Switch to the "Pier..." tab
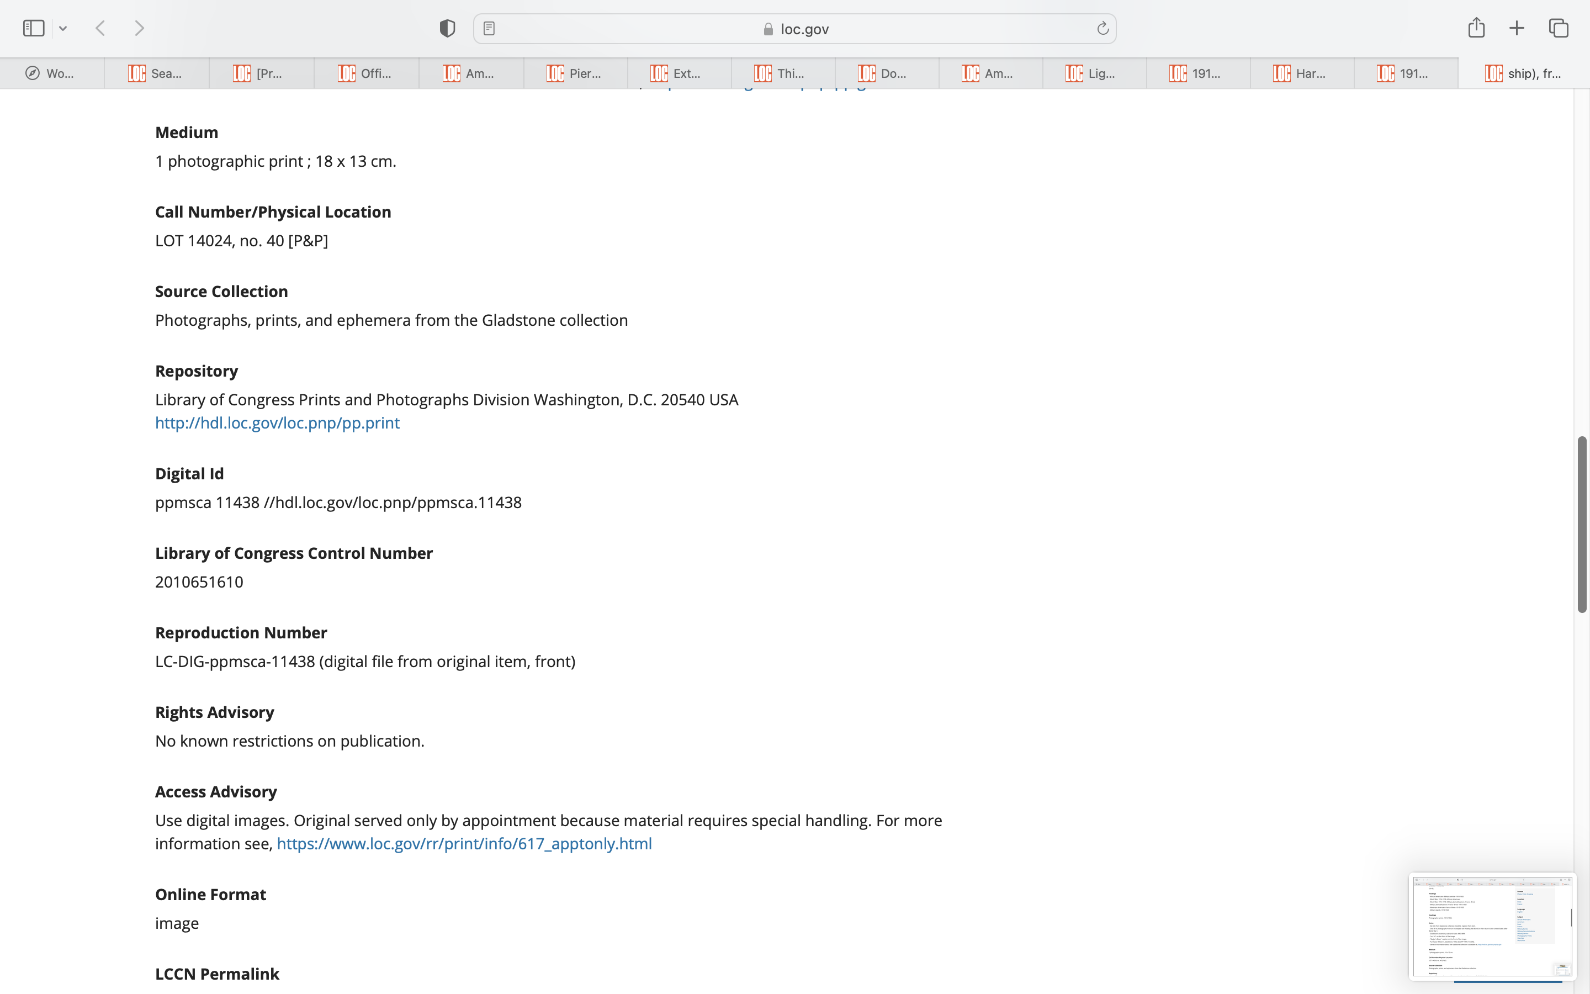The width and height of the screenshot is (1590, 994). coord(575,73)
